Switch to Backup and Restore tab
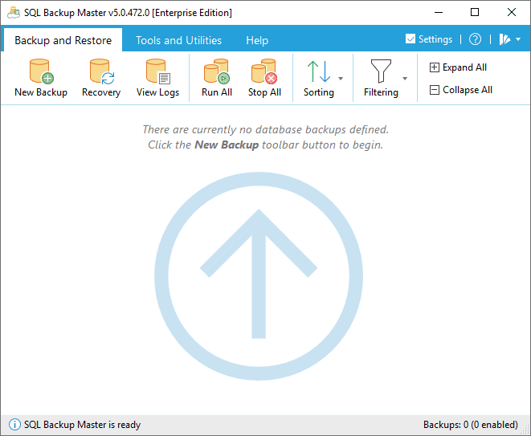The height and width of the screenshot is (436, 531). (x=63, y=40)
